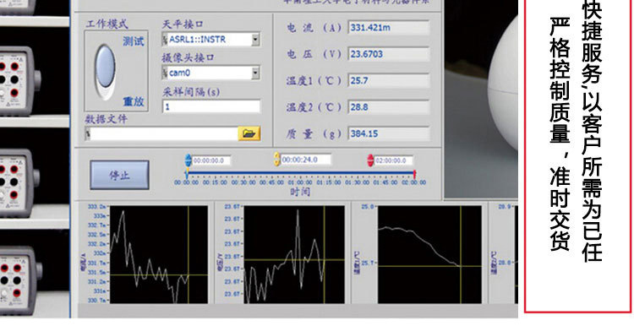Image resolution: width=634 pixels, height=331 pixels.
Task: Click the current (电流) waveform chart
Action: (x=159, y=254)
